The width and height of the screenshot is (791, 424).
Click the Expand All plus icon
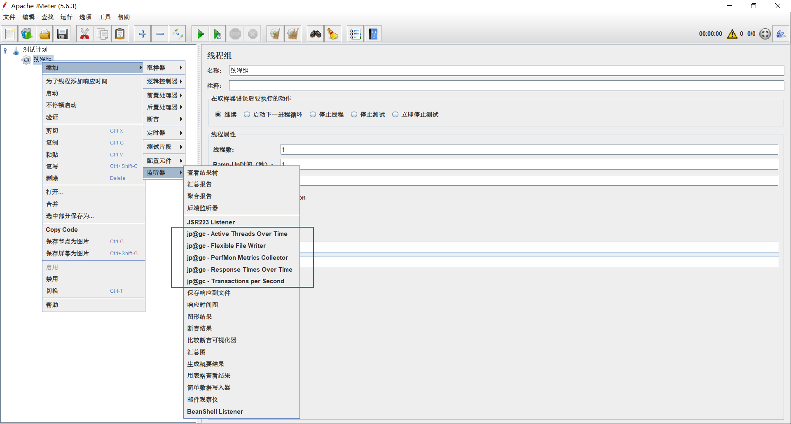(143, 34)
